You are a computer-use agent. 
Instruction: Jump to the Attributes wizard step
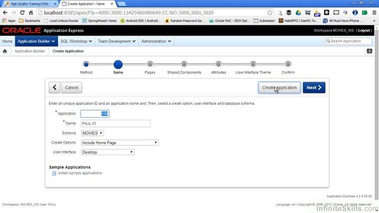coord(219,64)
